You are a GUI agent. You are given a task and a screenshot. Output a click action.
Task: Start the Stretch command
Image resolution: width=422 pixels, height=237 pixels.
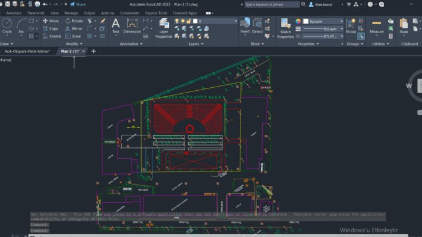(x=52, y=36)
